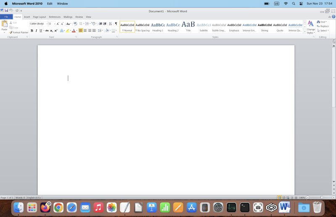Switch to the Mailings tab
Screen dimensions: 336x217
click(x=68, y=17)
